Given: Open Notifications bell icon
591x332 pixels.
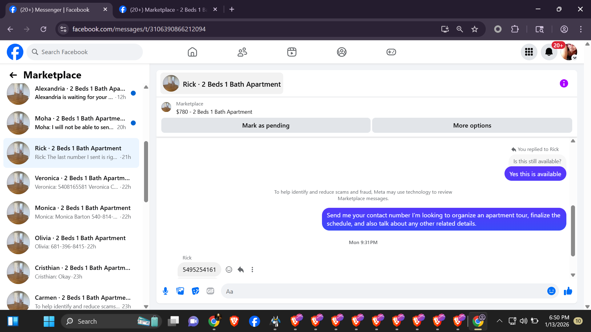Looking at the screenshot, I should (x=549, y=52).
